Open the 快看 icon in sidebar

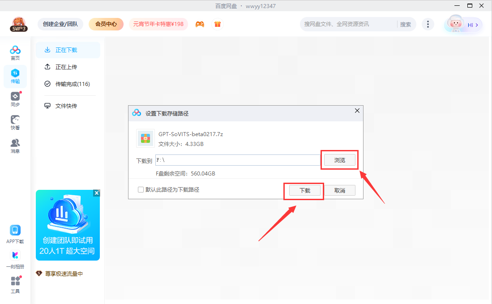(15, 122)
